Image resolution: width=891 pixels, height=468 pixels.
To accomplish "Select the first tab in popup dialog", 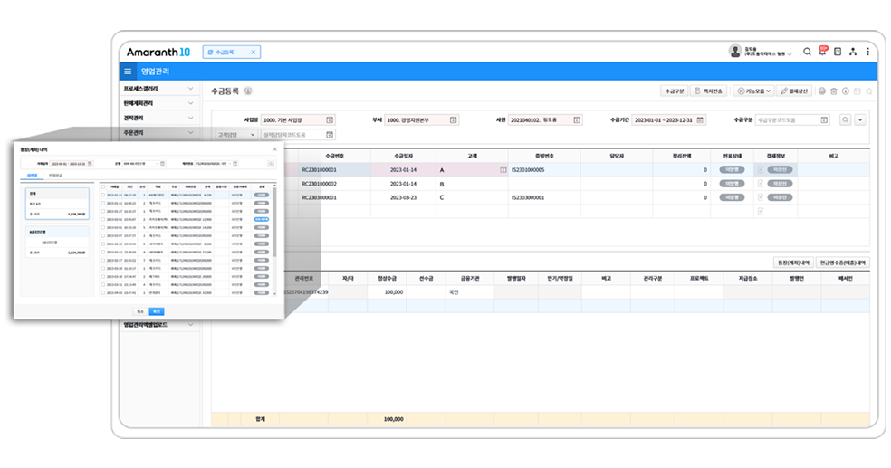I will pyautogui.click(x=33, y=176).
